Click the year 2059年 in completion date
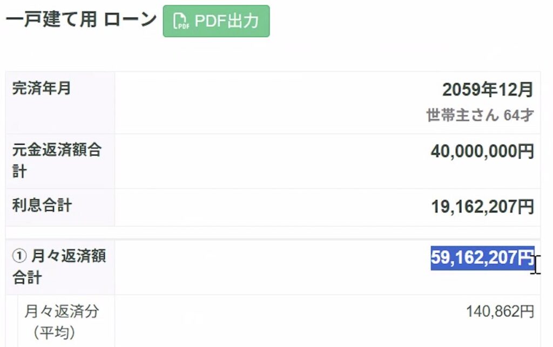553x347 pixels. click(470, 90)
